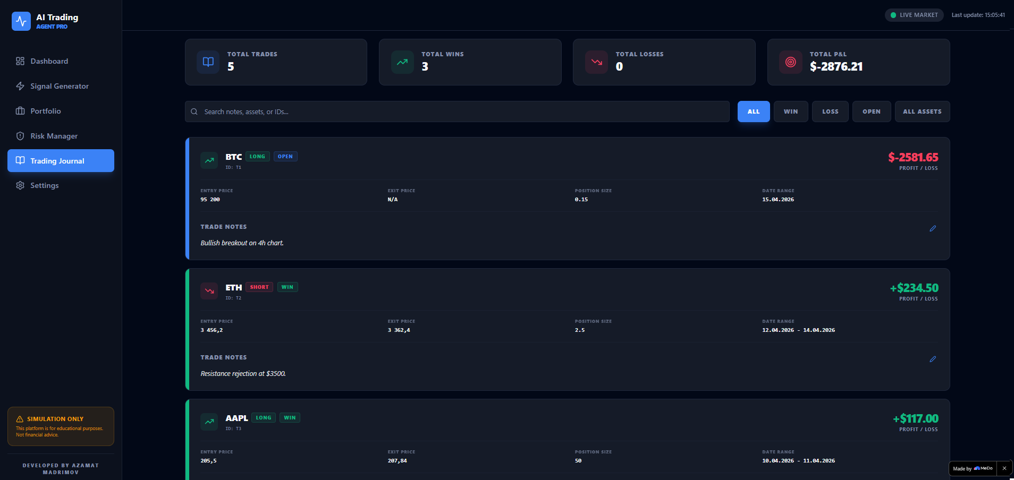This screenshot has height=480, width=1014.
Task: Edit the ETH trade notes pencil icon
Action: click(x=933, y=359)
